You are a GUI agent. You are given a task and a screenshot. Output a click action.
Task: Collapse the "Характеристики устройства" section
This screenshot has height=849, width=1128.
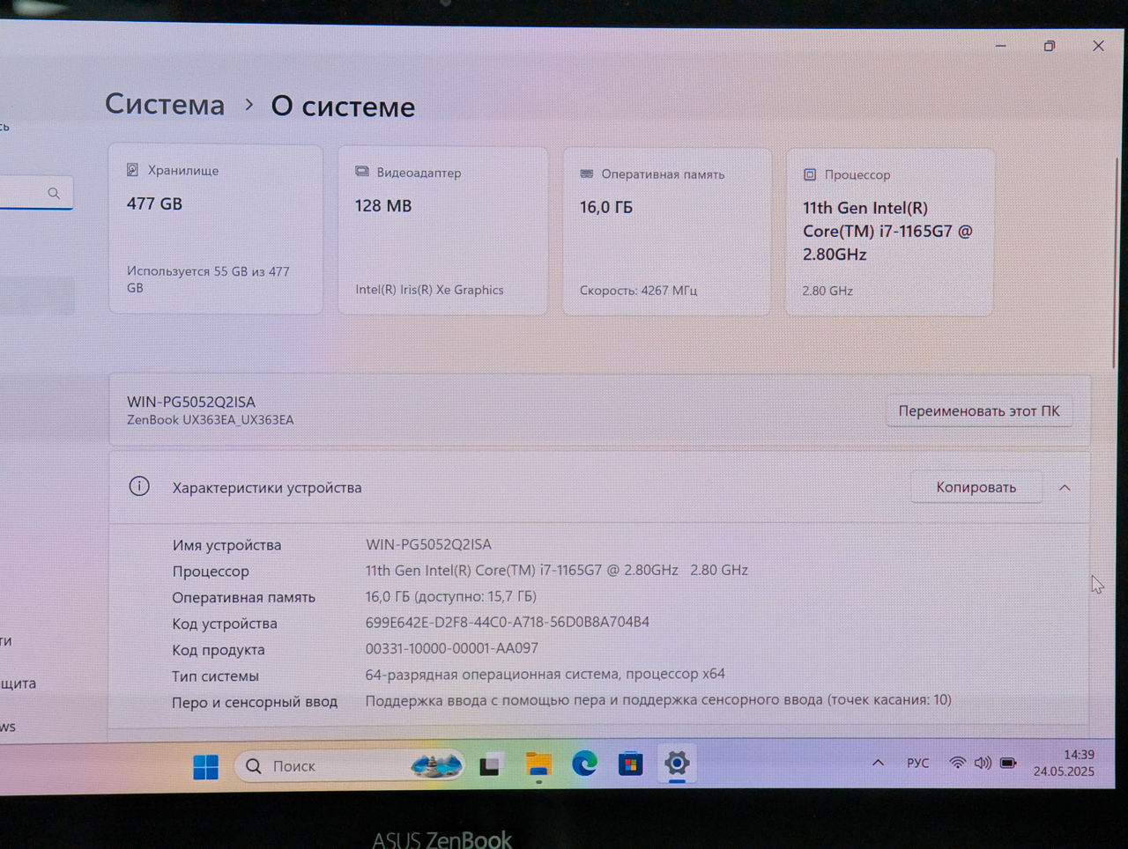tap(1065, 488)
